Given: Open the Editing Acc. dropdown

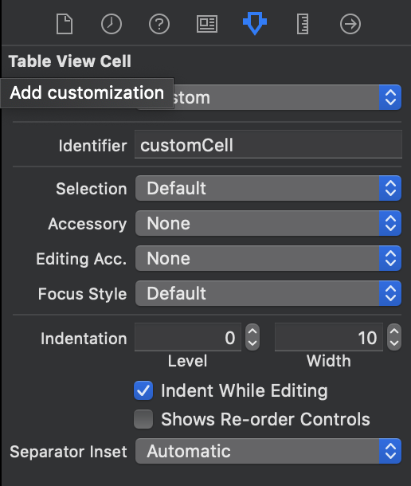Looking at the screenshot, I should [268, 258].
